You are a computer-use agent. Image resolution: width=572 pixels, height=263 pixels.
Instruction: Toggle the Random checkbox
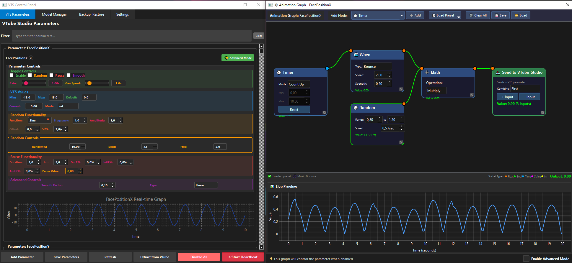30,75
